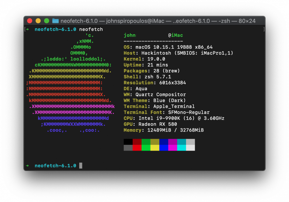
Task: Click the WM value 'Quartz Compositor'
Action: tap(161, 95)
